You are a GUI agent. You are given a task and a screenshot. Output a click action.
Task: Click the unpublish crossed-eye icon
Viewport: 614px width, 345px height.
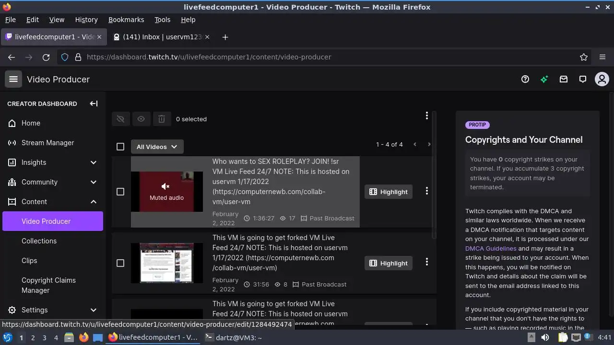pyautogui.click(x=121, y=119)
